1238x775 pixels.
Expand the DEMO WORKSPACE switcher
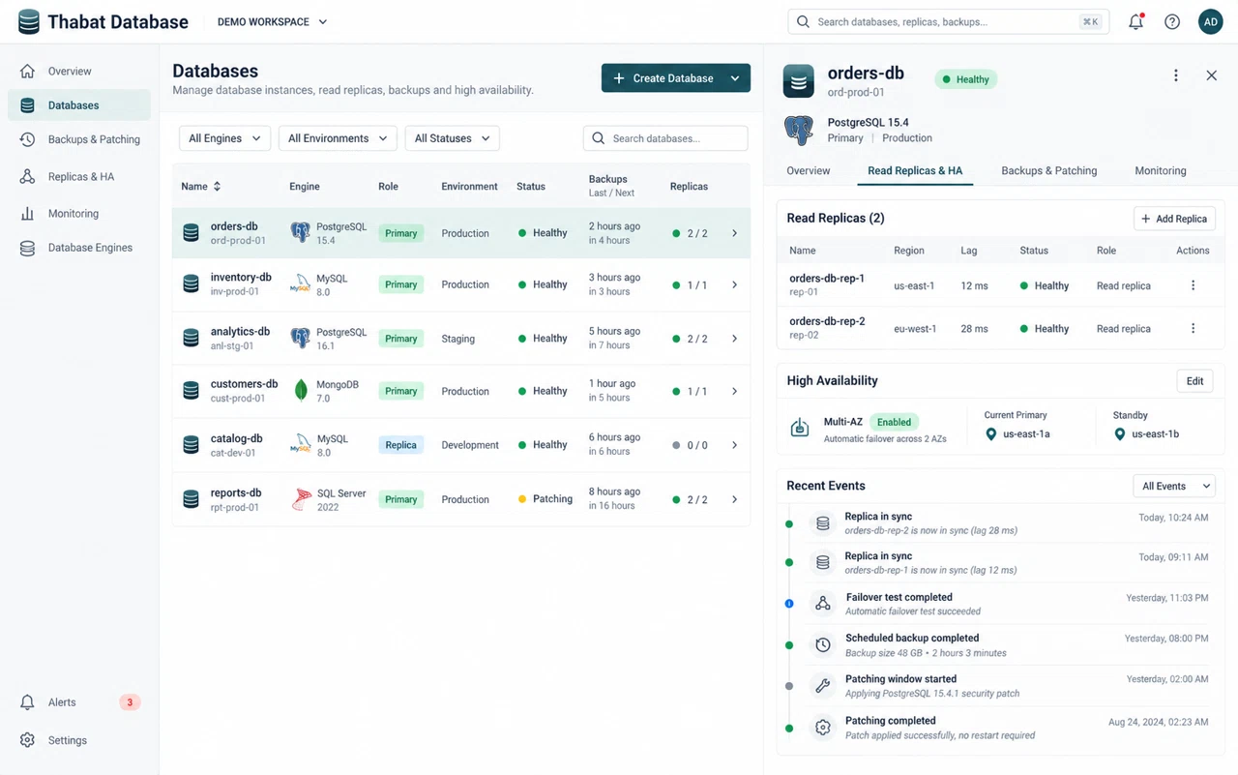point(272,21)
